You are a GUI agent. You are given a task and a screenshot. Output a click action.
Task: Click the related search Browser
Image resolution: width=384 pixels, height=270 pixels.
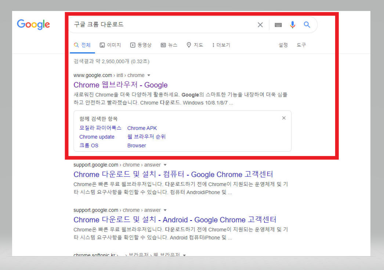point(137,145)
